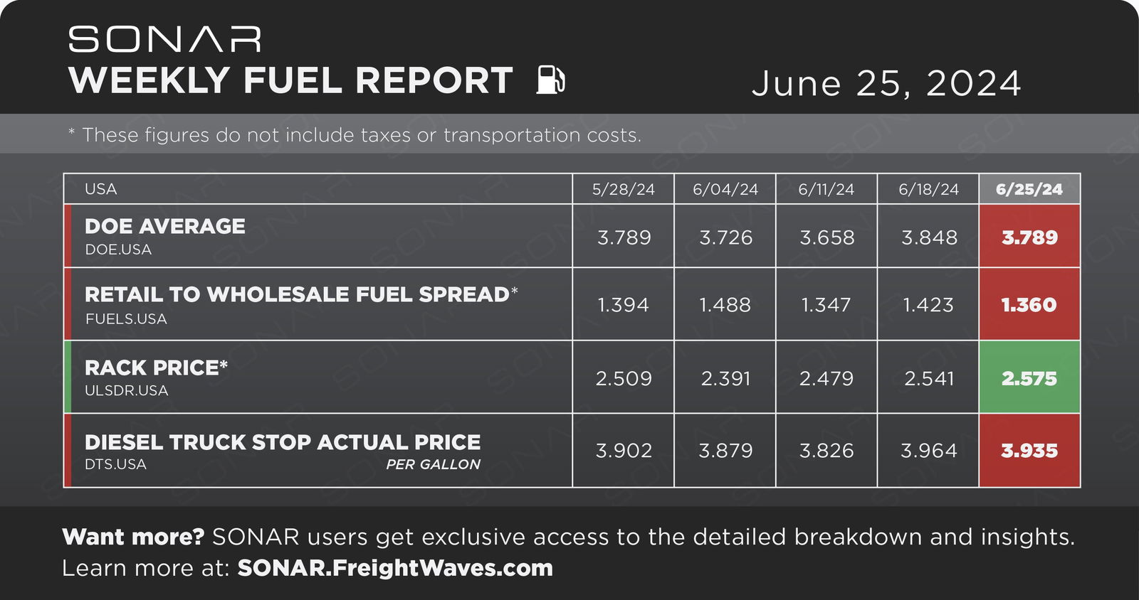Viewport: 1139px width, 600px height.
Task: Click the Want more? text
Action: tap(133, 537)
